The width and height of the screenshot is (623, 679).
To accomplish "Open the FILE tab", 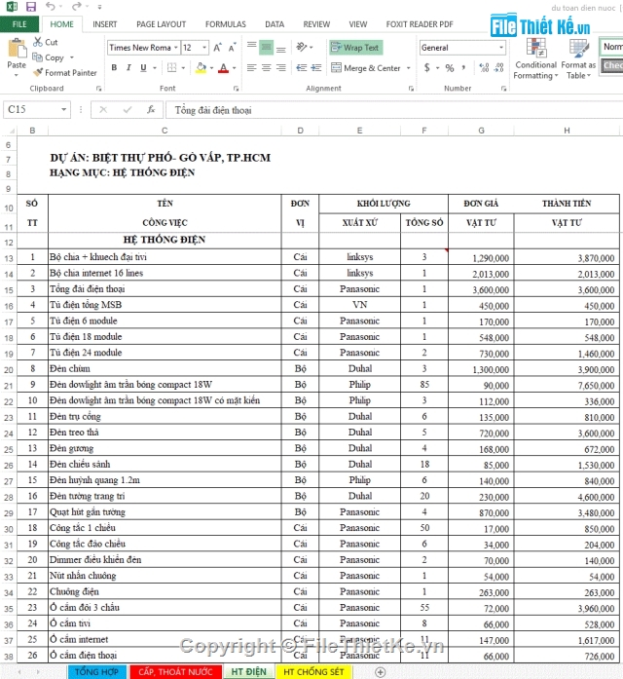I will tap(19, 24).
